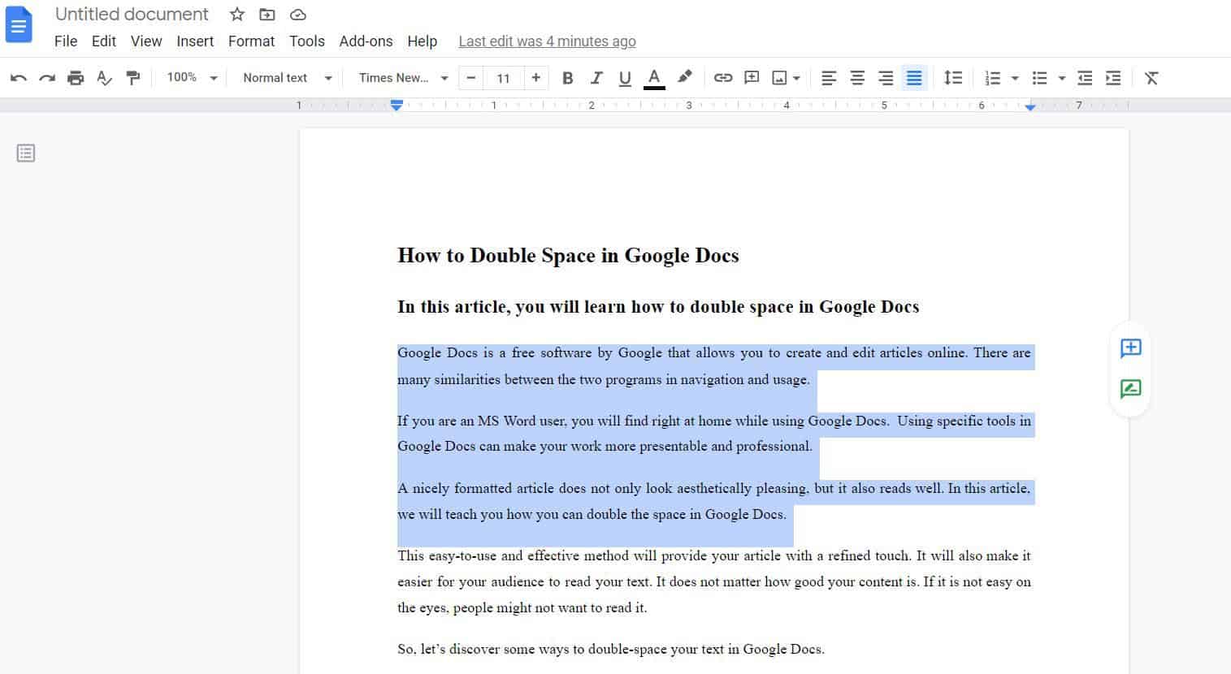Screen dimensions: 1231x674
Task: Open the highlight color picker
Action: click(685, 77)
